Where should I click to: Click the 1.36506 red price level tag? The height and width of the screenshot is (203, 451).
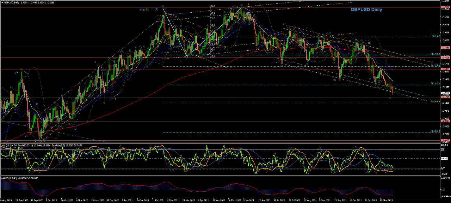pos(445,58)
